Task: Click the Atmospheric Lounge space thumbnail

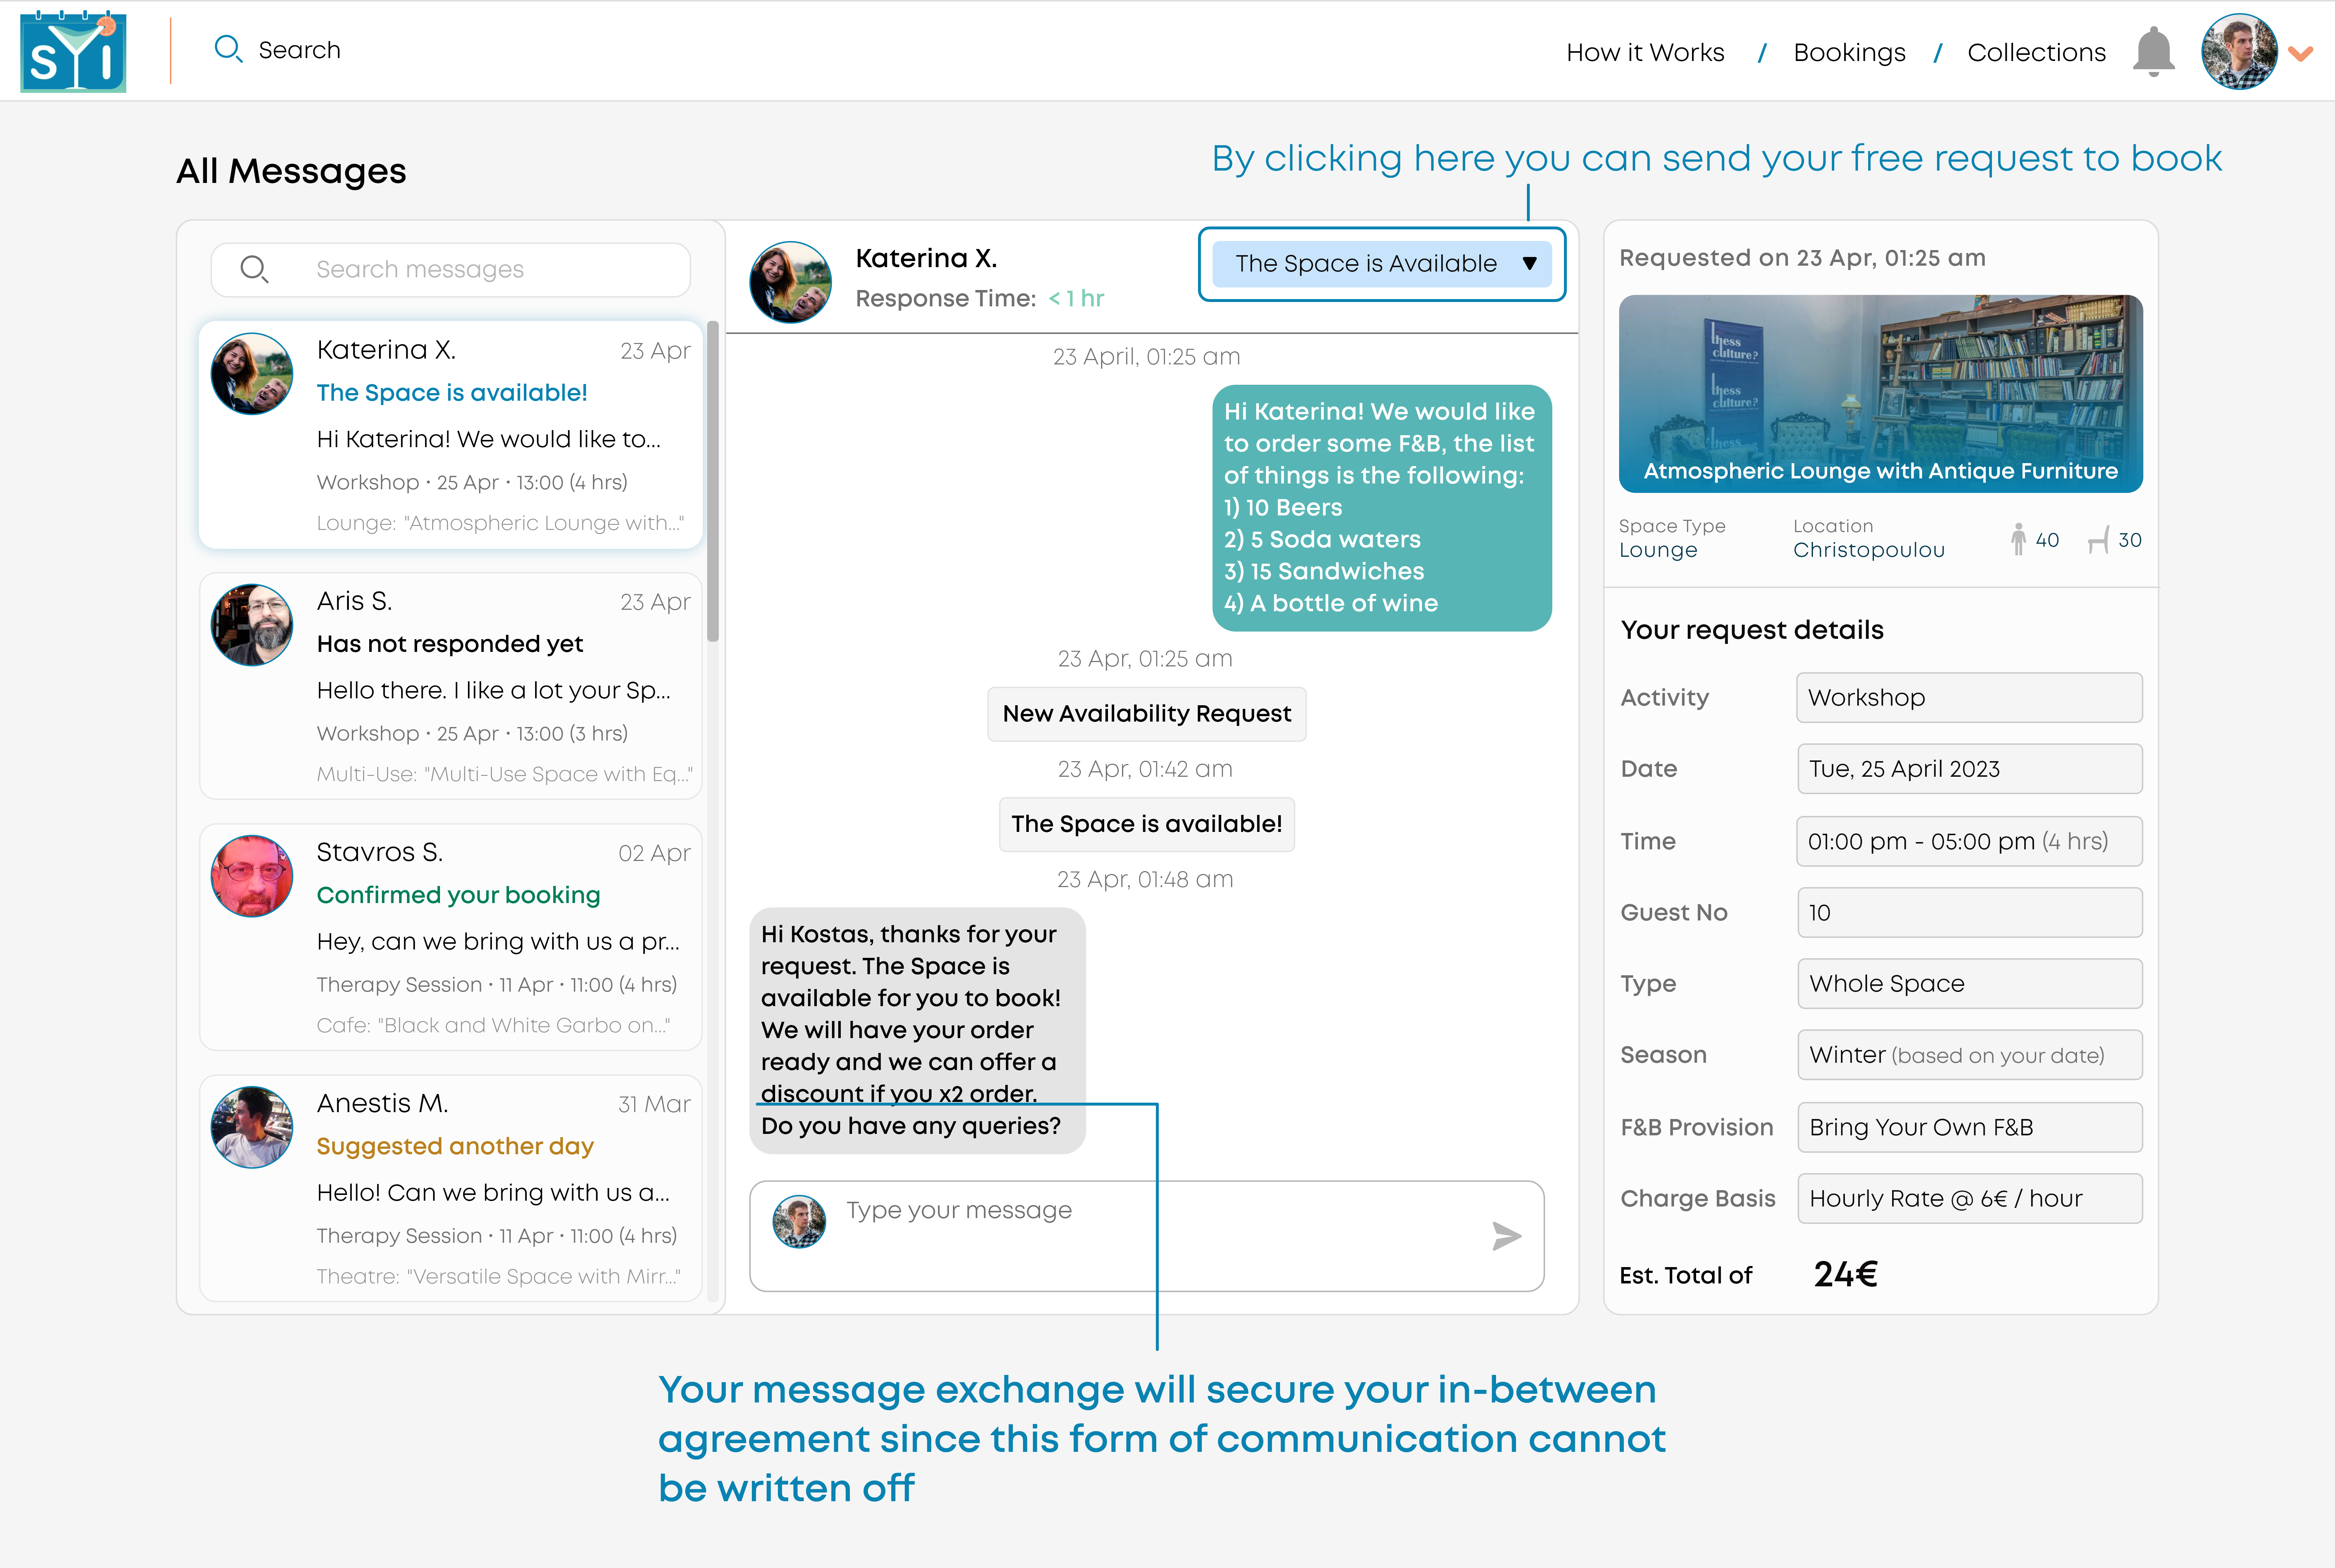Action: click(x=1880, y=393)
